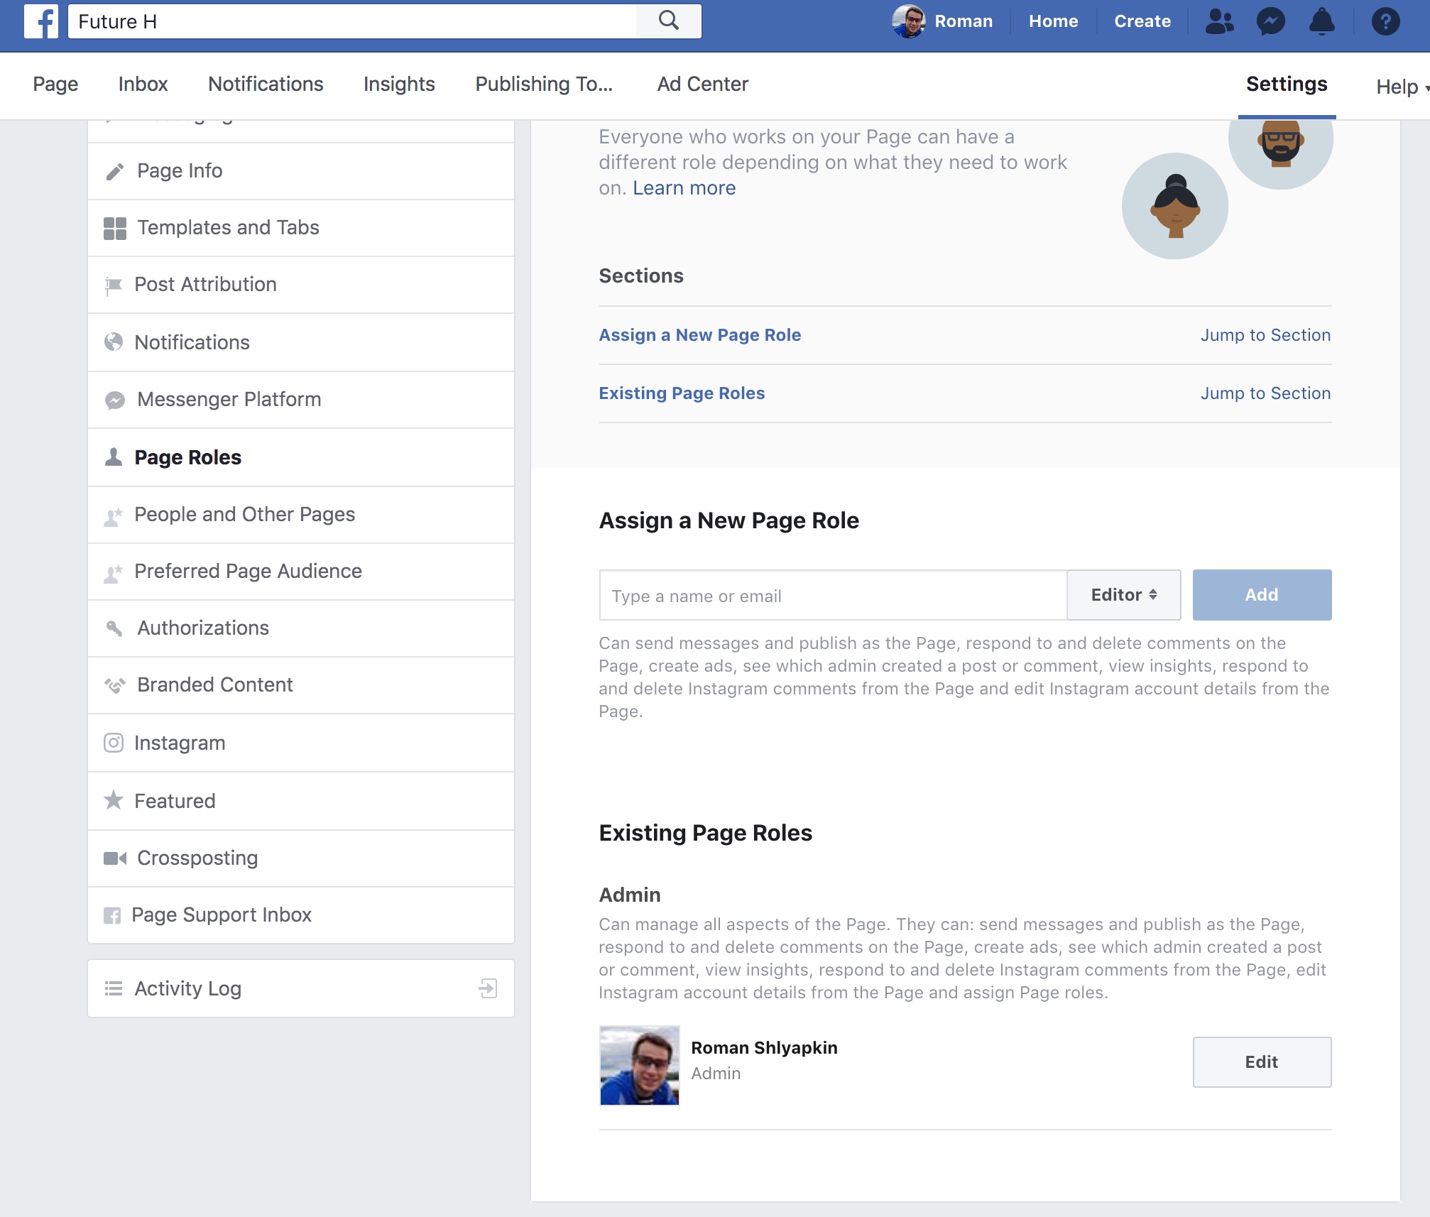1430x1217 pixels.
Task: Click the Messenger Platform bubble icon
Action: pyautogui.click(x=114, y=400)
